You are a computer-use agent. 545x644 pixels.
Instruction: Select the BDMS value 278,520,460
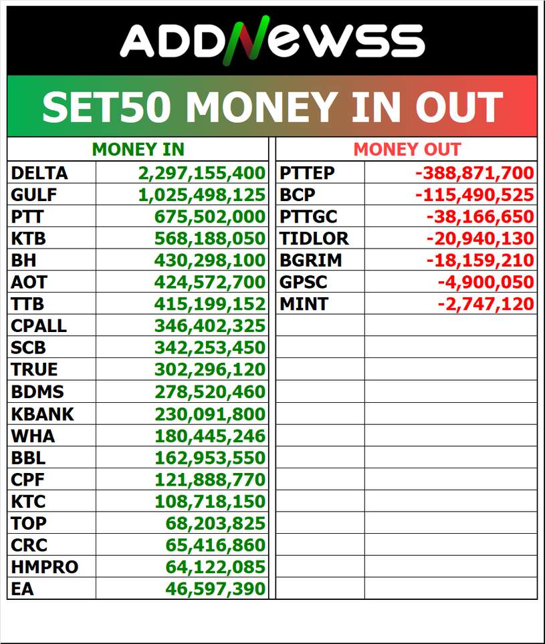(x=210, y=392)
